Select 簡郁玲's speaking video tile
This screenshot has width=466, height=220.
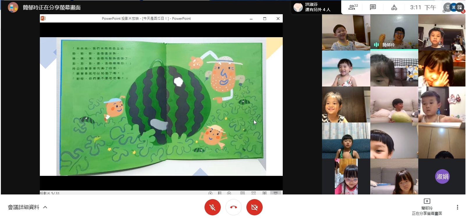coord(394,33)
